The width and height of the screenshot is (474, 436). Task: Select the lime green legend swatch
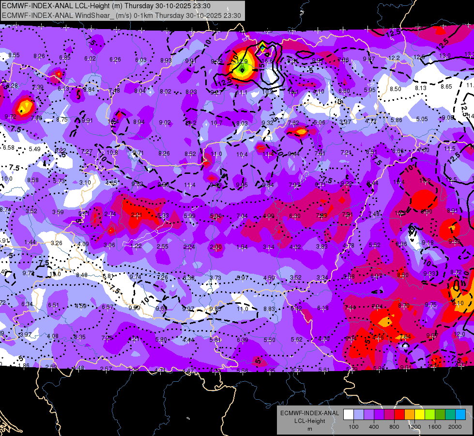click(x=430, y=415)
